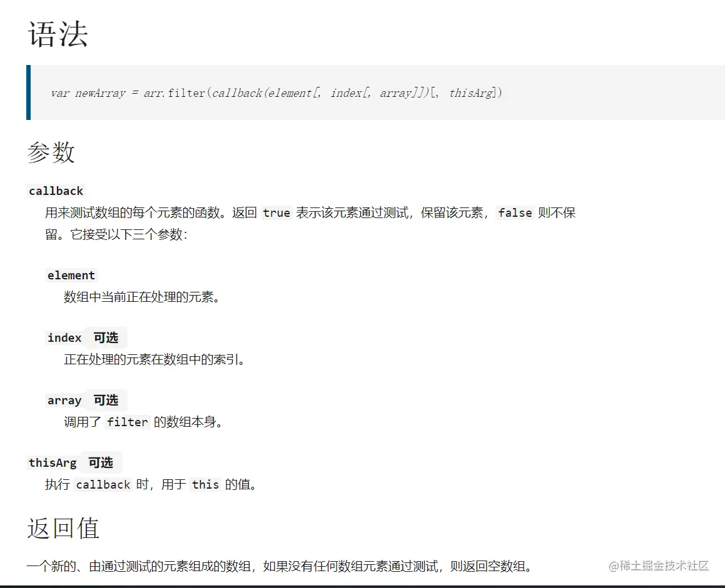Click the 返回值 heading

63,528
